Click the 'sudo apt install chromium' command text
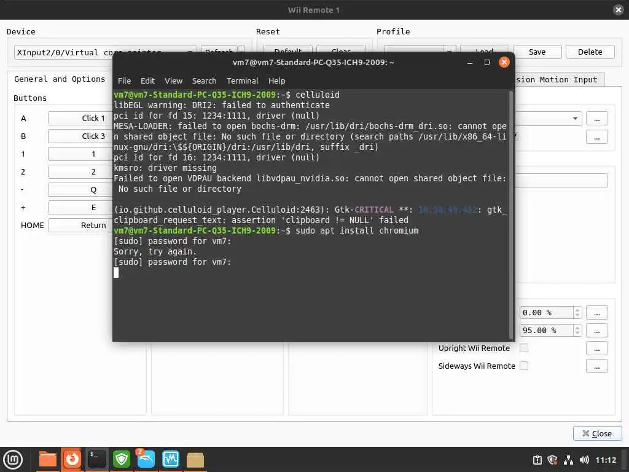 coord(357,230)
